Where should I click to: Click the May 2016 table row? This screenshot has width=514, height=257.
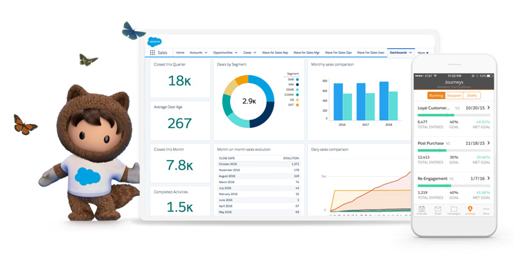(x=259, y=212)
